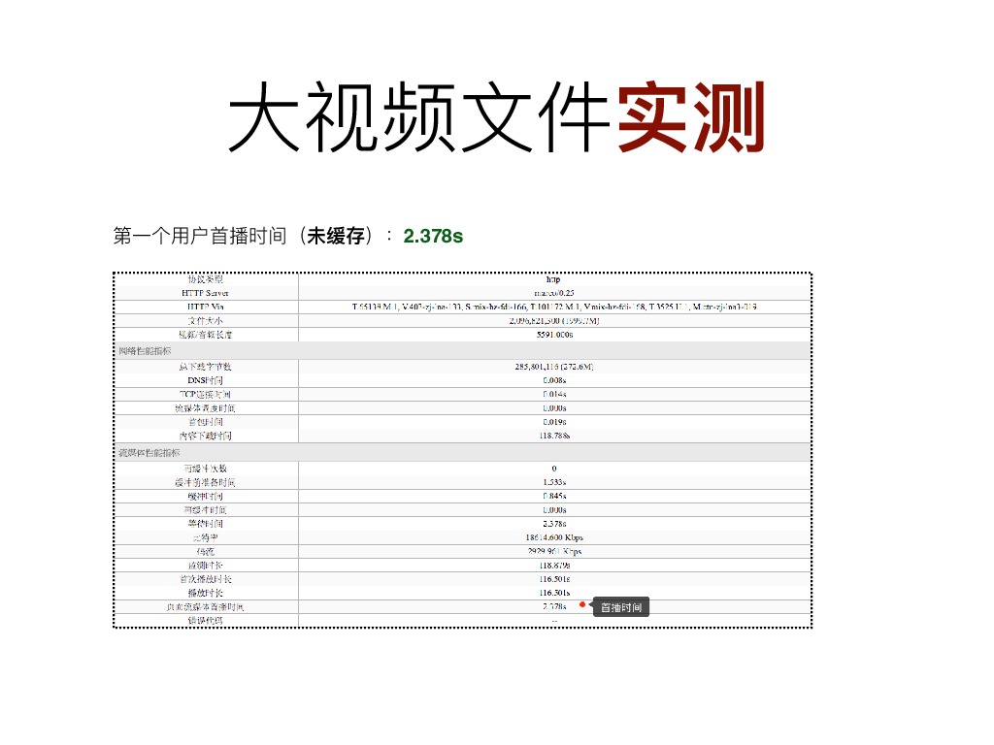994x745 pixels.
Task: Click the HTTP Via row label
Action: (x=205, y=308)
